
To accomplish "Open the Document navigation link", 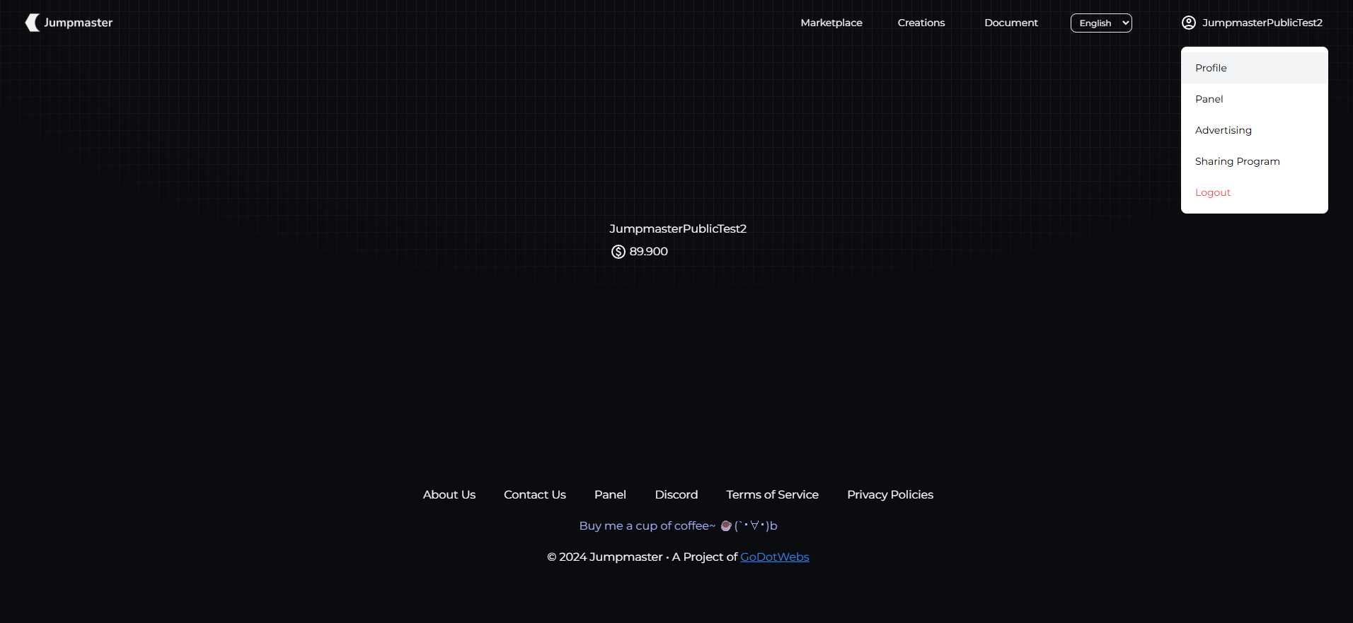I will coord(1011,23).
